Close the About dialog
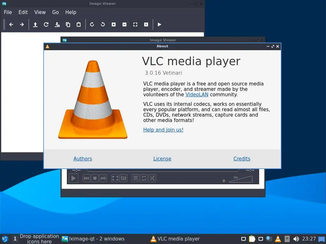Viewport: 326px width, 244px height. (278, 46)
